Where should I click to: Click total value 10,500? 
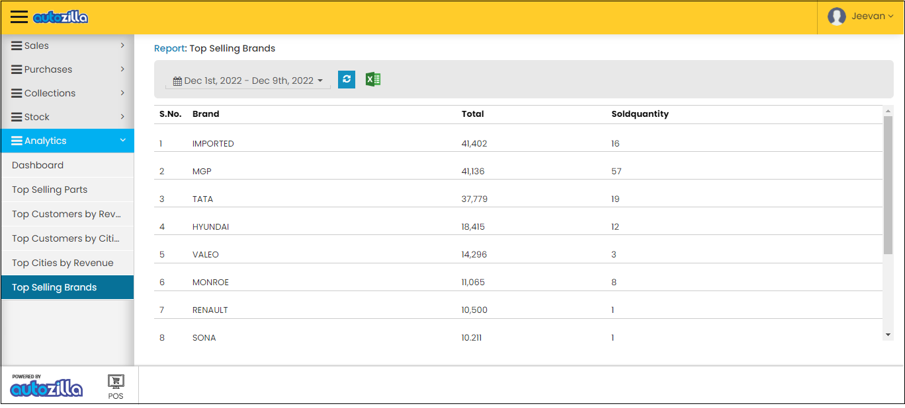[x=474, y=310]
